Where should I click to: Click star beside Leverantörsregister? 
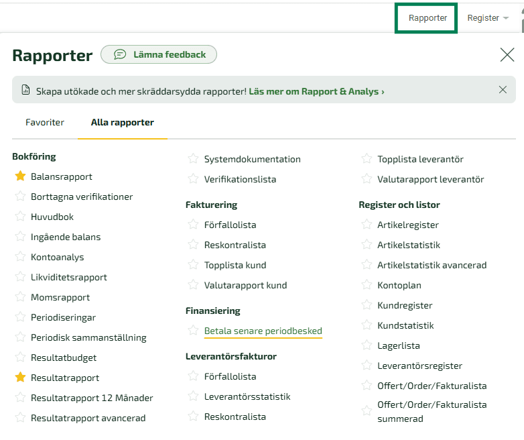[367, 365]
